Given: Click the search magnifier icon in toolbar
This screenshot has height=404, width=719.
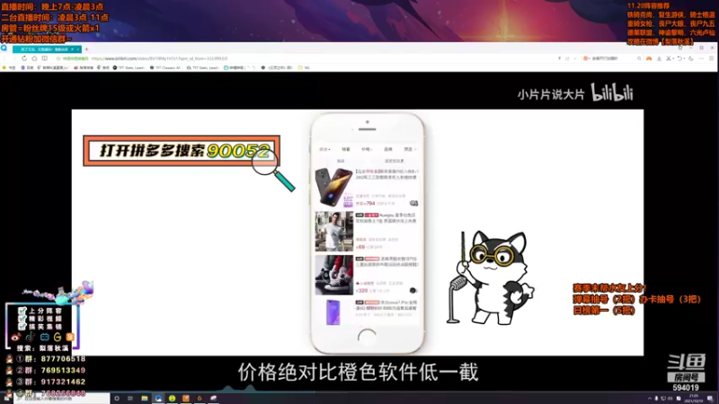Looking at the screenshot, I should [x=639, y=58].
